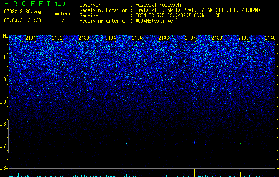Click the ICOM IC-575 receiver text
Screen dimensions: 279x177
(178, 15)
